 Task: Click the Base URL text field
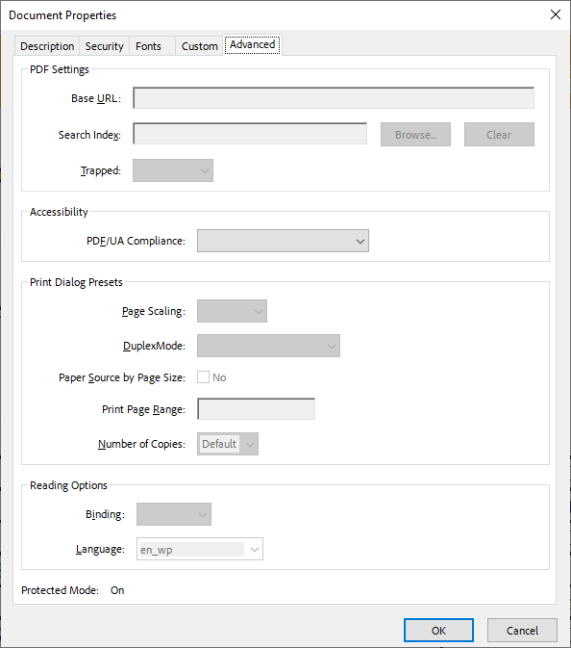tap(334, 98)
